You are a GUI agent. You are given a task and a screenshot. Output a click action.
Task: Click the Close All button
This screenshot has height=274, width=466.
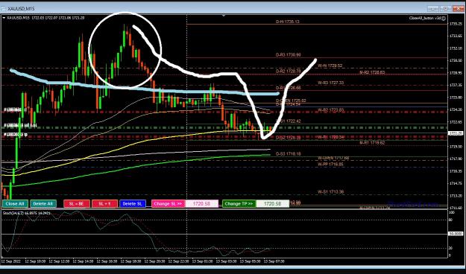point(15,204)
